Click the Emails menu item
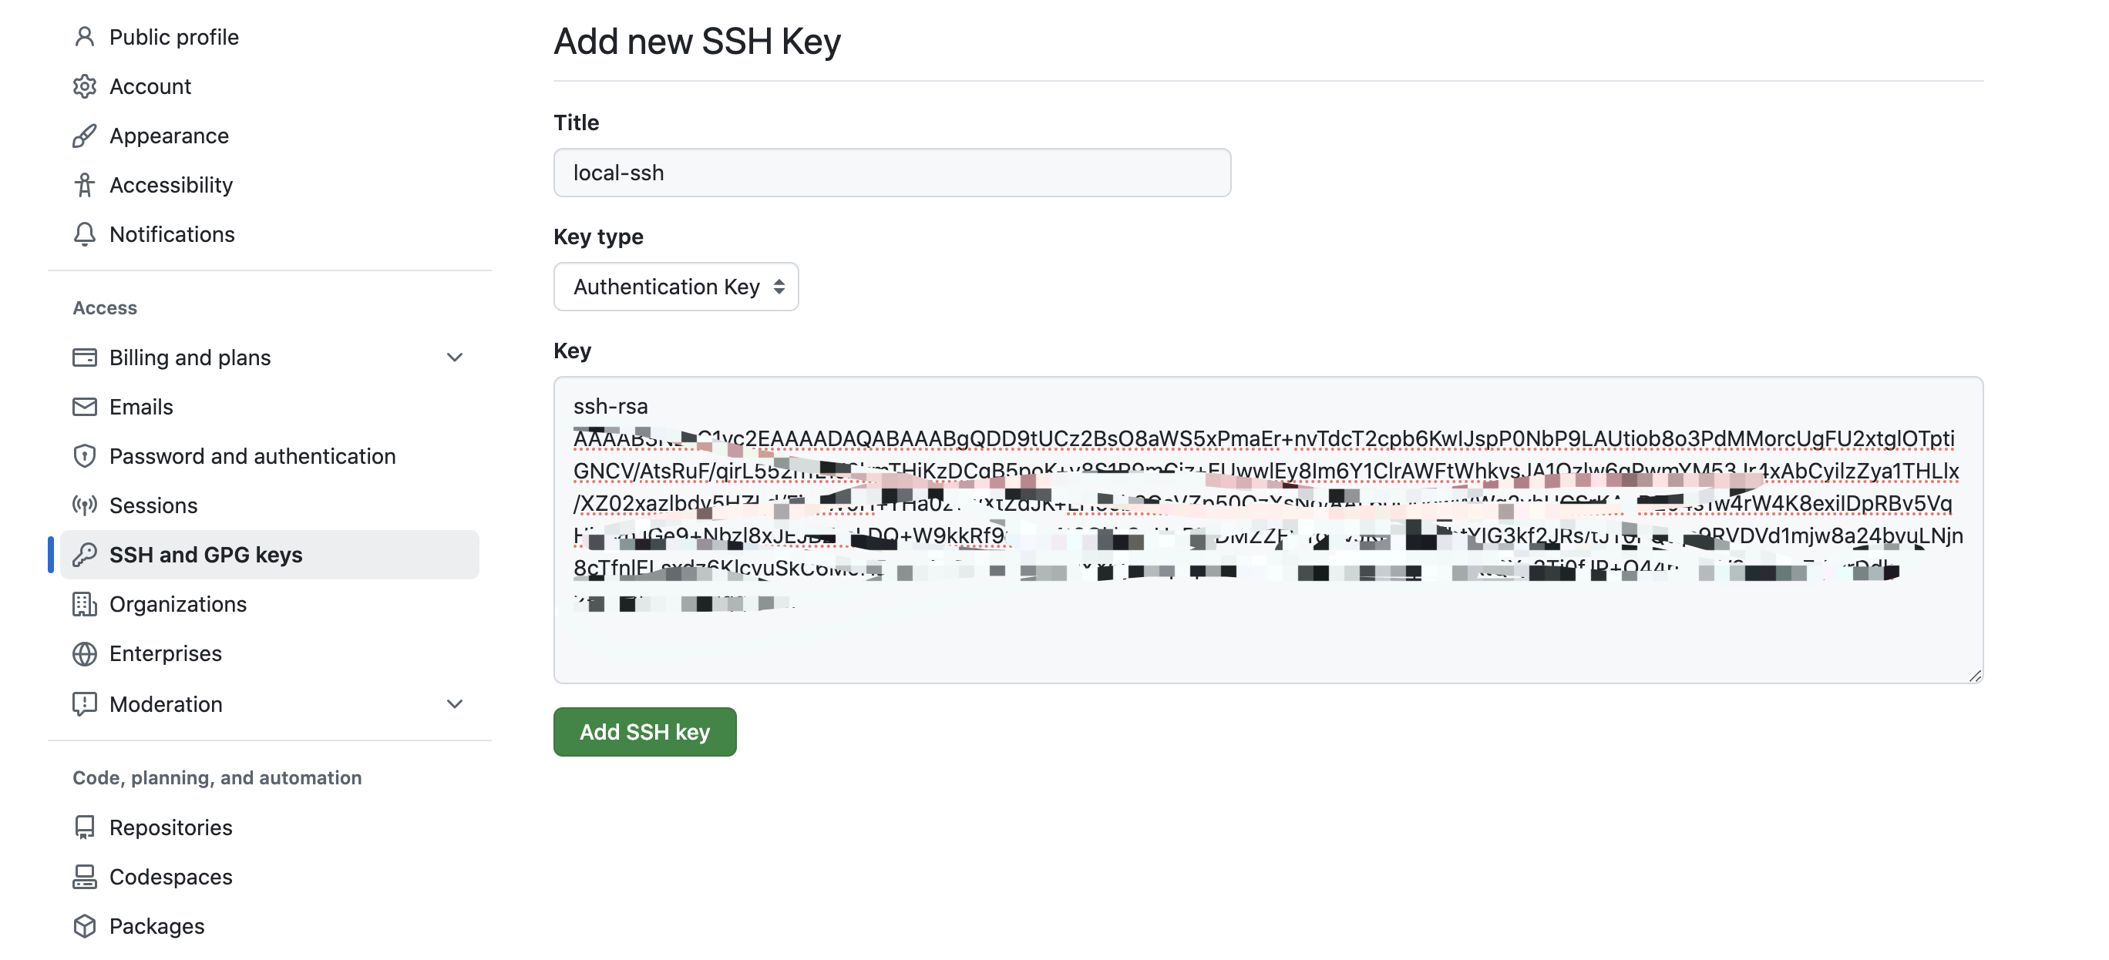The height and width of the screenshot is (960, 2109). (140, 406)
